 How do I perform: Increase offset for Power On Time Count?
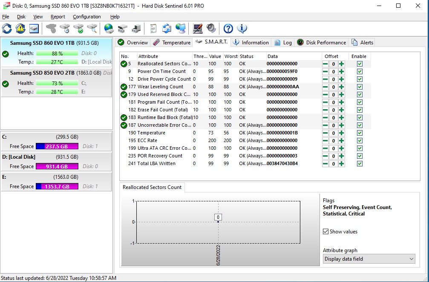341,72
